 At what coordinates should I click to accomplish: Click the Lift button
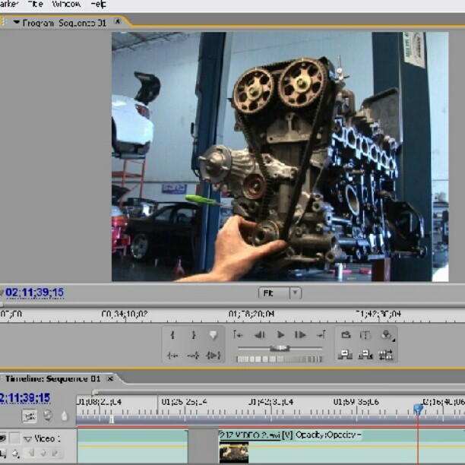tap(345, 354)
